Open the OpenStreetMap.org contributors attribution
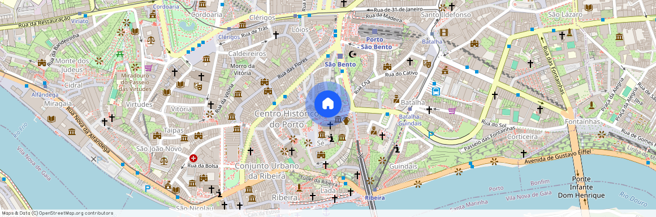656x217 pixels. click(x=76, y=213)
